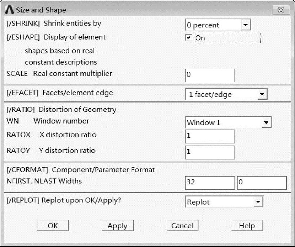295x247 pixels.
Task: Click the Apply button
Action: (118, 226)
